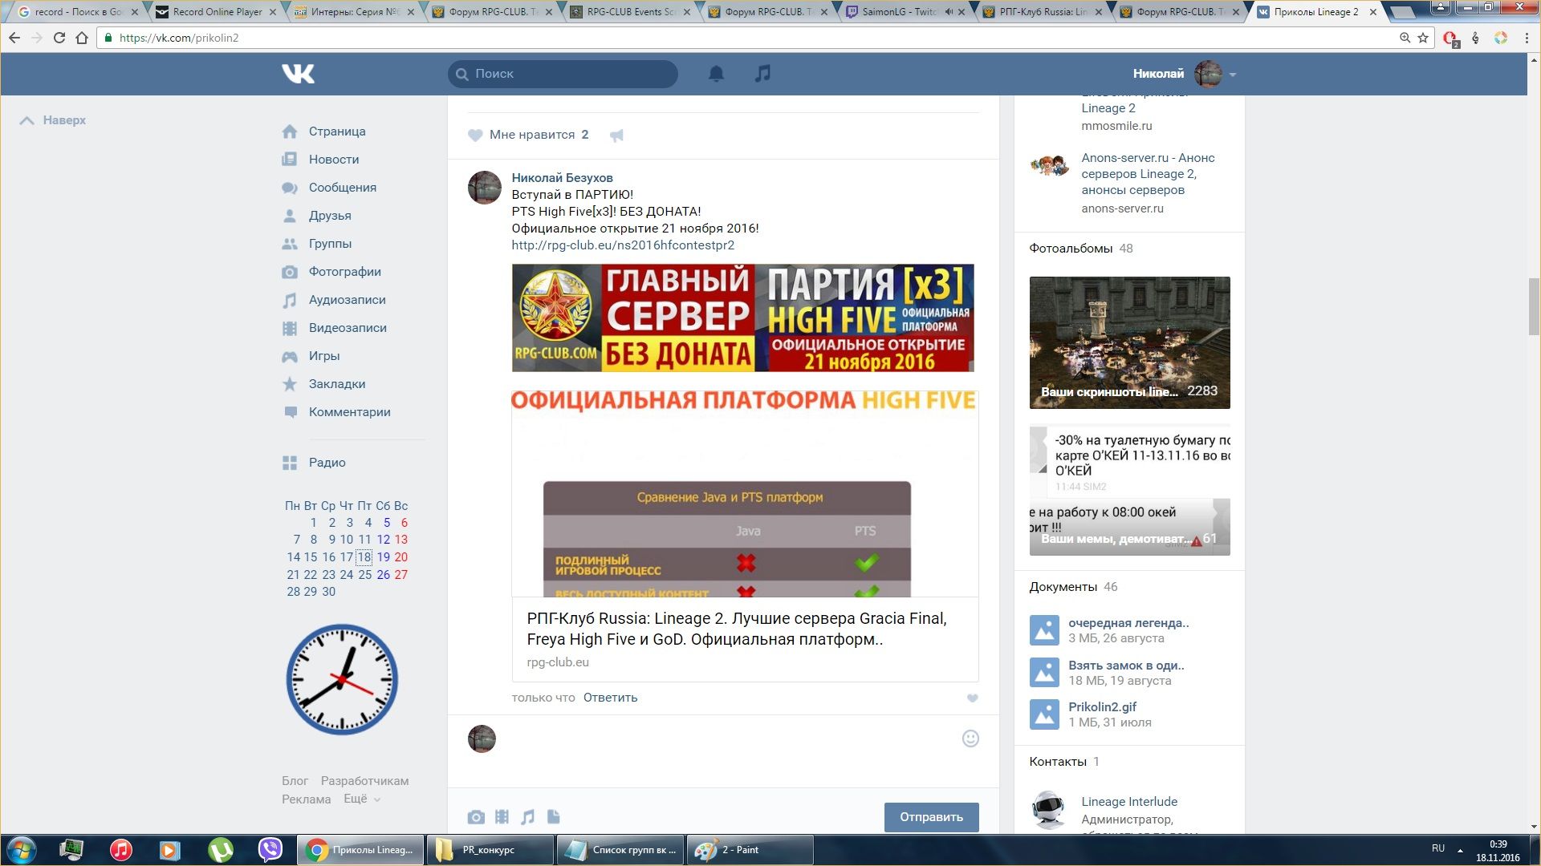Click the Отправить send button

point(931,817)
